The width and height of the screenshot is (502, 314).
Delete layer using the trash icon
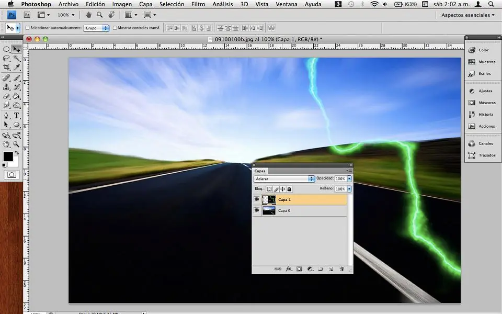point(341,269)
